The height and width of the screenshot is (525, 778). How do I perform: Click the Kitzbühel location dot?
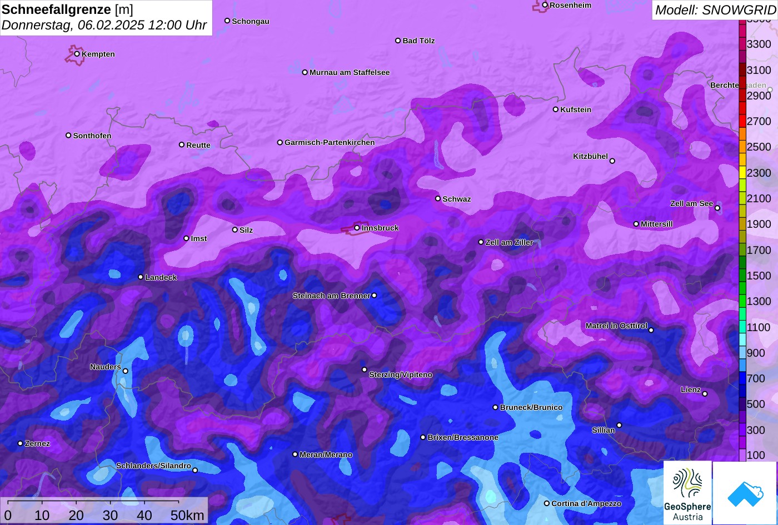[612, 161]
